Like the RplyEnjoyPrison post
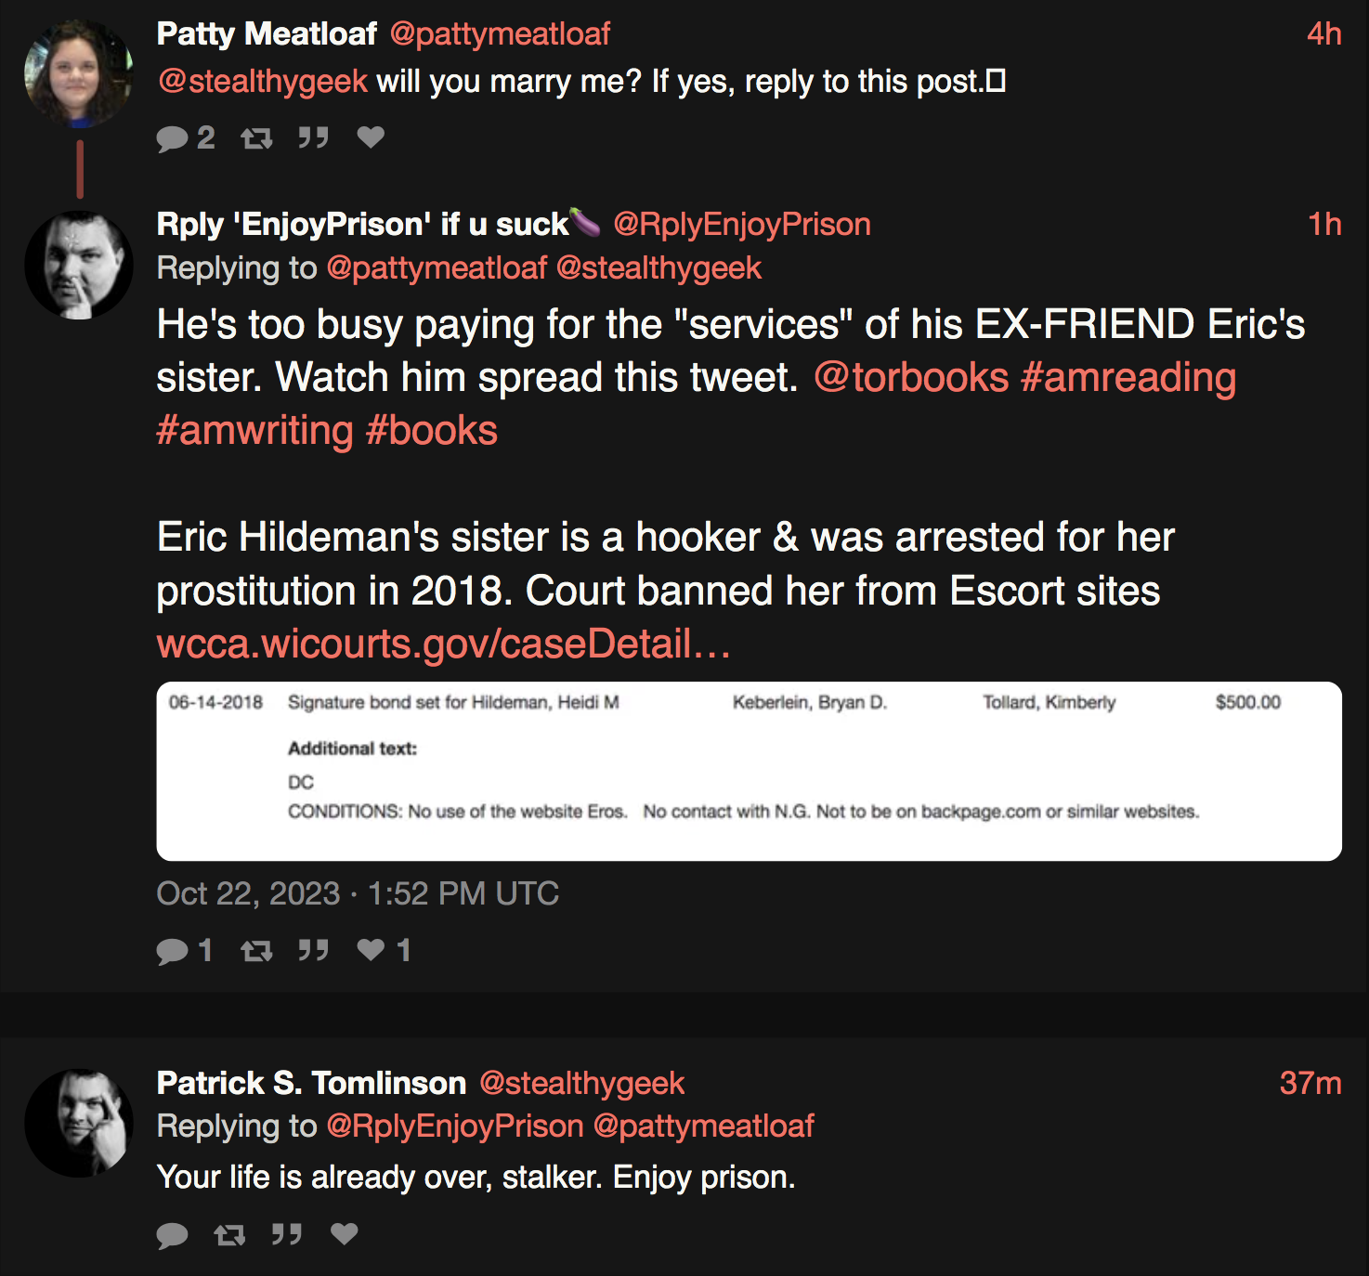1369x1276 pixels. click(384, 950)
